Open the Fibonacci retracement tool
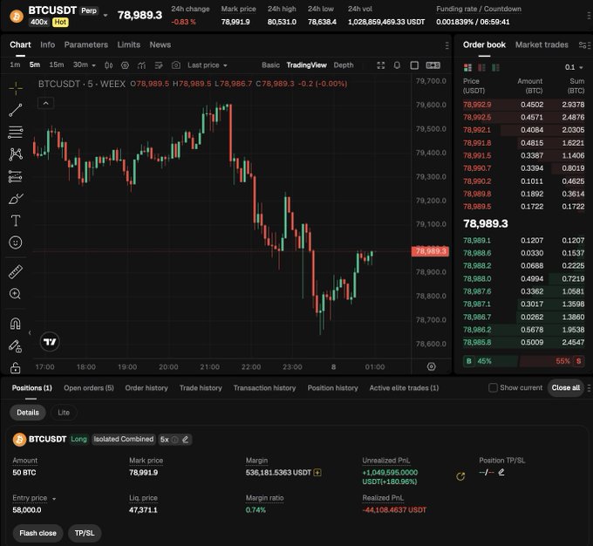 click(16, 132)
